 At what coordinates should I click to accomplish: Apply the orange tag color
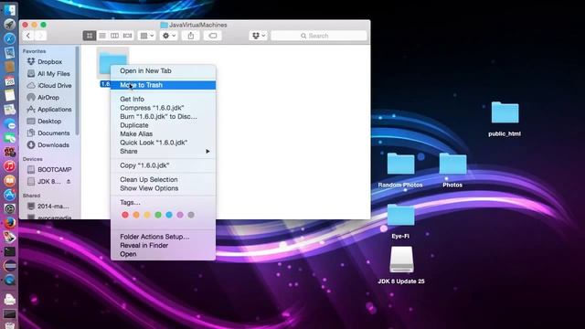[136, 215]
